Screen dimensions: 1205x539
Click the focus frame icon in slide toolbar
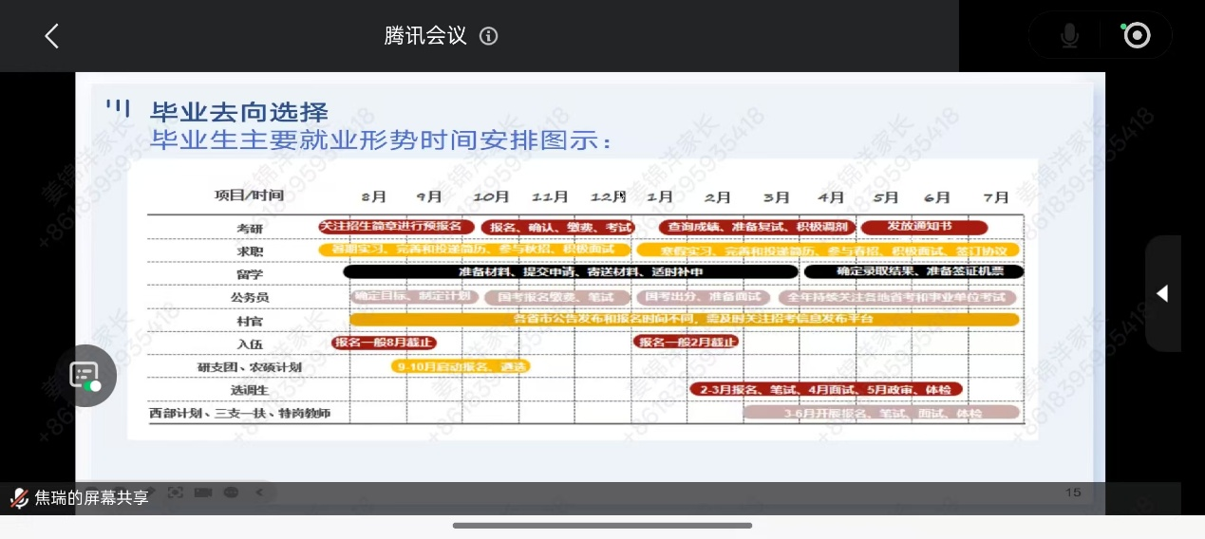coord(176,493)
